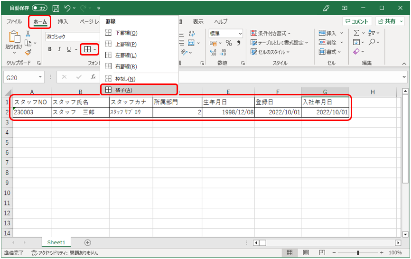Open 条件付き書式 menu
Viewport: 411px width, 259px height.
tap(271, 33)
